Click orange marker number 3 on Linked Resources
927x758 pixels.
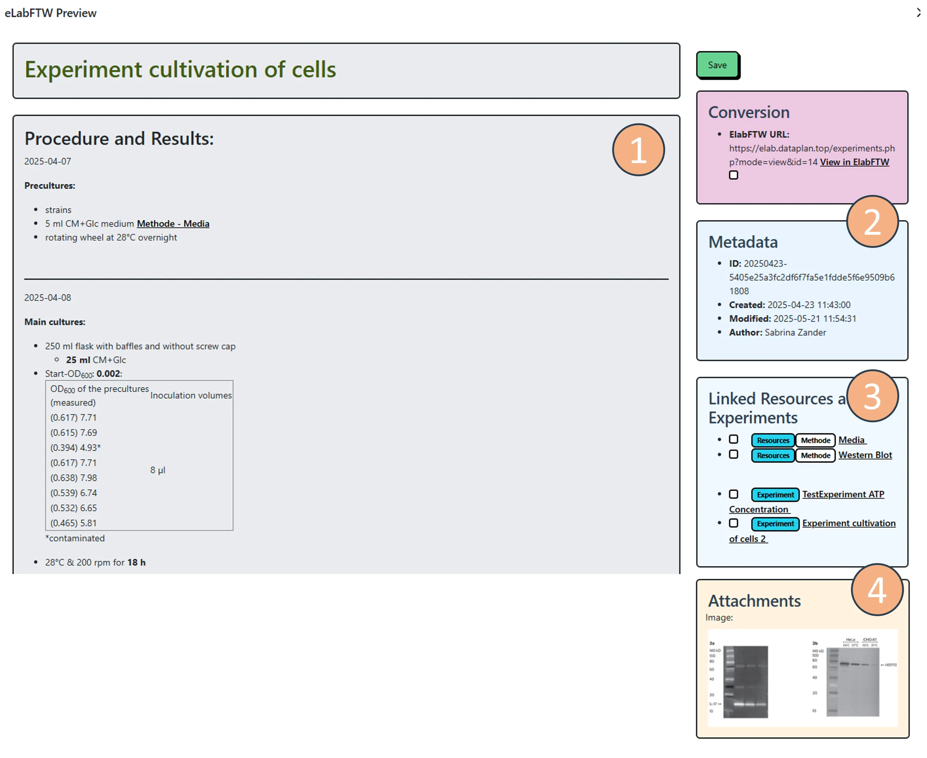tap(872, 396)
